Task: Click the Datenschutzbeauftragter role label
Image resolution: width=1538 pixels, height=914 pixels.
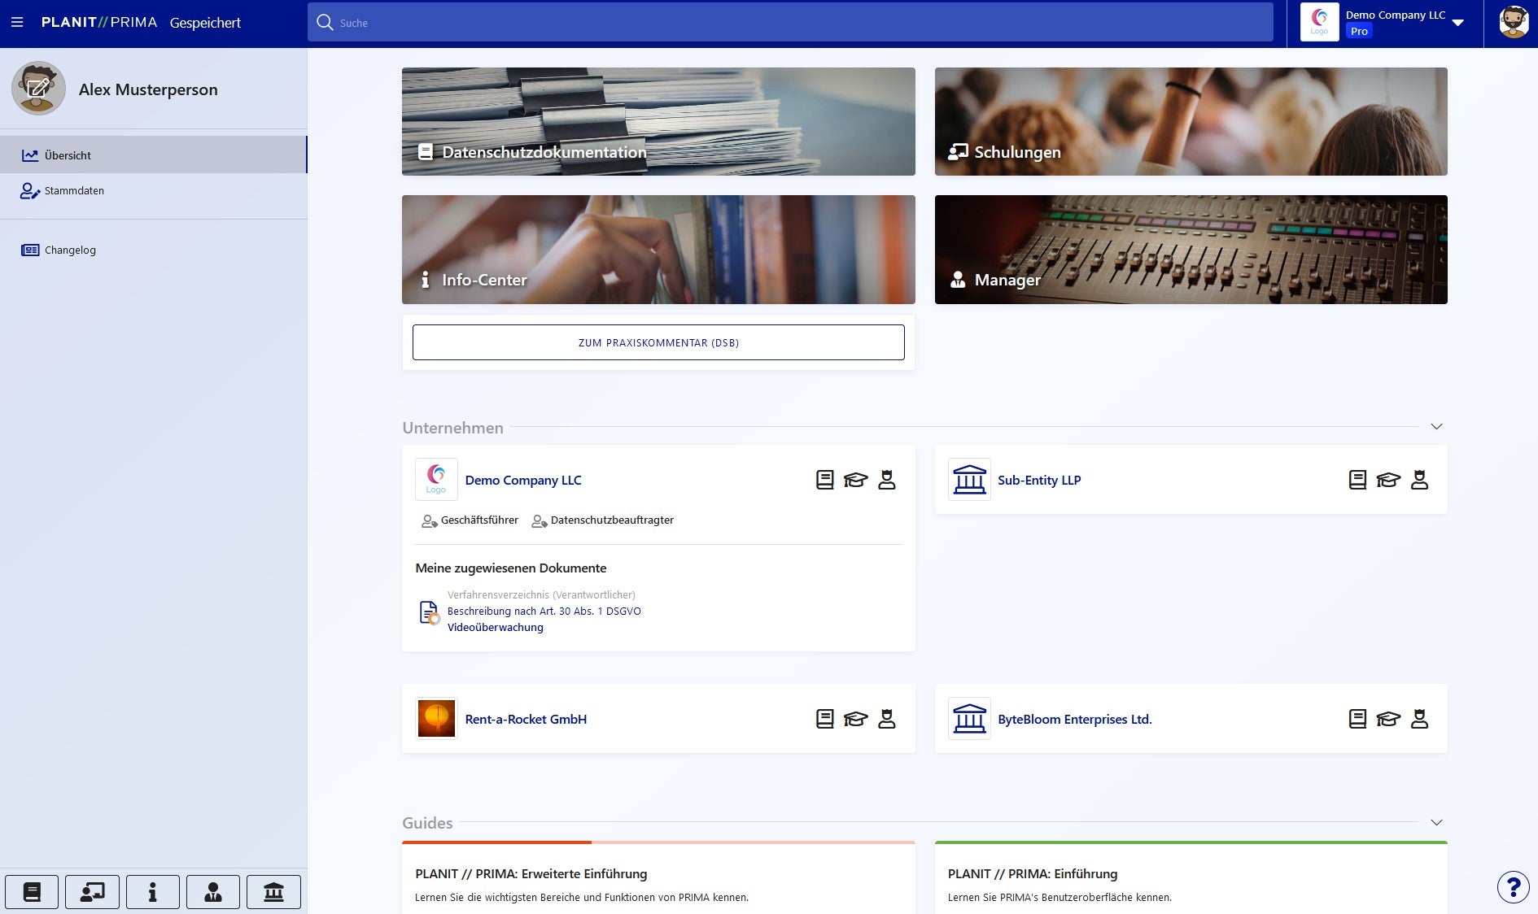Action: coord(612,520)
